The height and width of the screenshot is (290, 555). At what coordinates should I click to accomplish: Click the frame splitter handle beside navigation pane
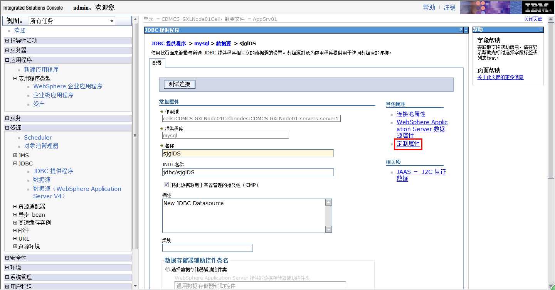(x=135, y=135)
